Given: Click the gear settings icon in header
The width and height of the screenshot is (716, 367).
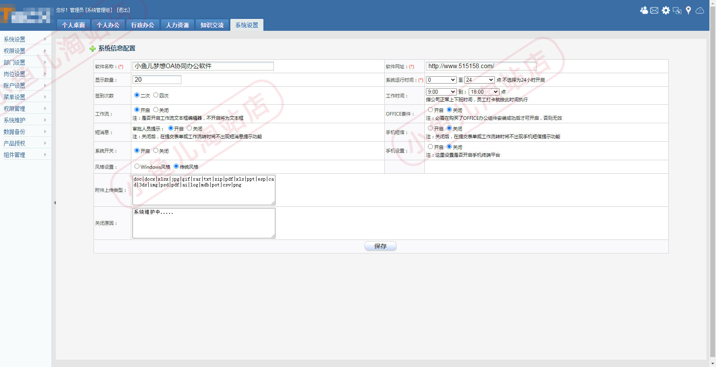Looking at the screenshot, I should [666, 10].
